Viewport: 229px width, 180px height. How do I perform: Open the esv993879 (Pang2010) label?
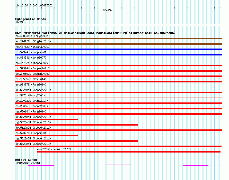click(x=31, y=84)
